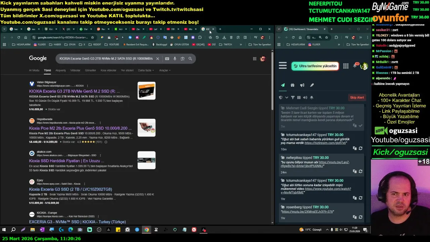
Task: Pause the Streamlabs alert queue
Action: pos(299,97)
